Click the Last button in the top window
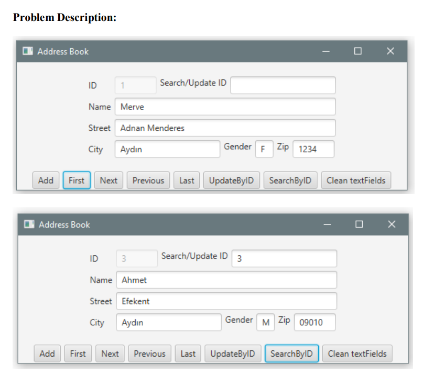423x375 pixels. [x=186, y=180]
